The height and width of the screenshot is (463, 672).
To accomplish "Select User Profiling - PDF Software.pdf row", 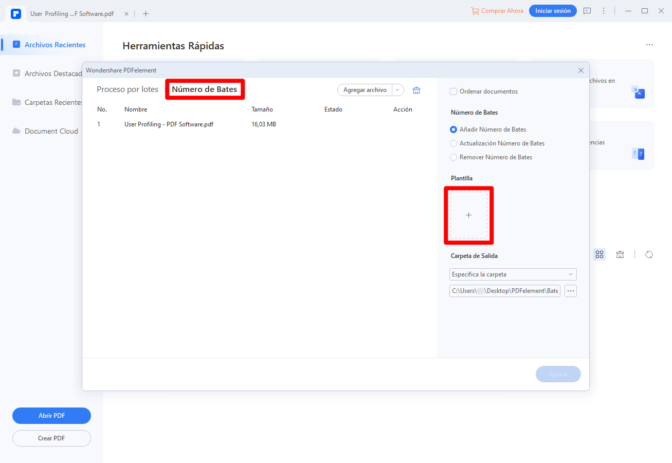I will (x=260, y=124).
